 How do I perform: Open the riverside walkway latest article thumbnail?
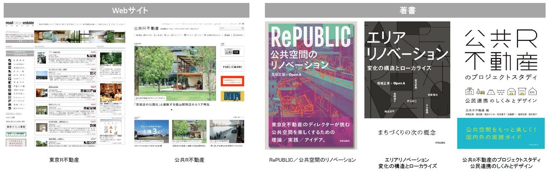[227, 132]
